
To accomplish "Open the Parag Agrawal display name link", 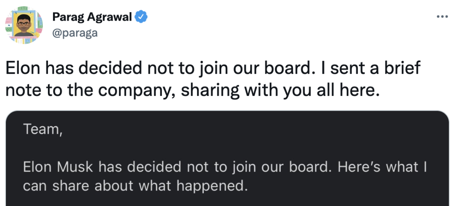I will pos(92,17).
